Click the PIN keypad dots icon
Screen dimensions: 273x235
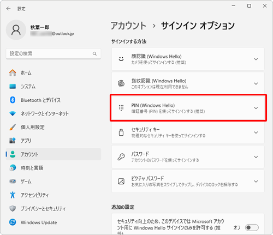(x=121, y=108)
